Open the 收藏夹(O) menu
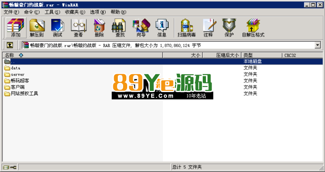Screen dimensions: 325x172 (75, 12)
